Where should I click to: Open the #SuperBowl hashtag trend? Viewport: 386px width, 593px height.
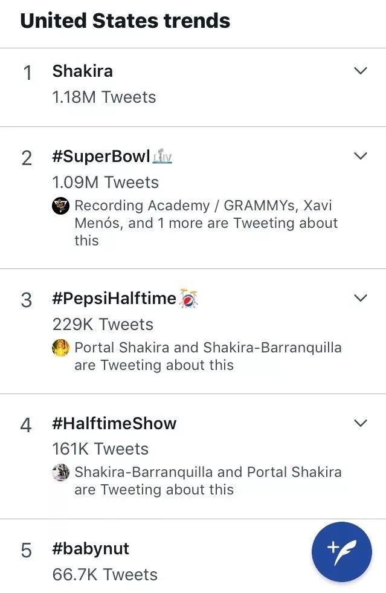tap(101, 157)
